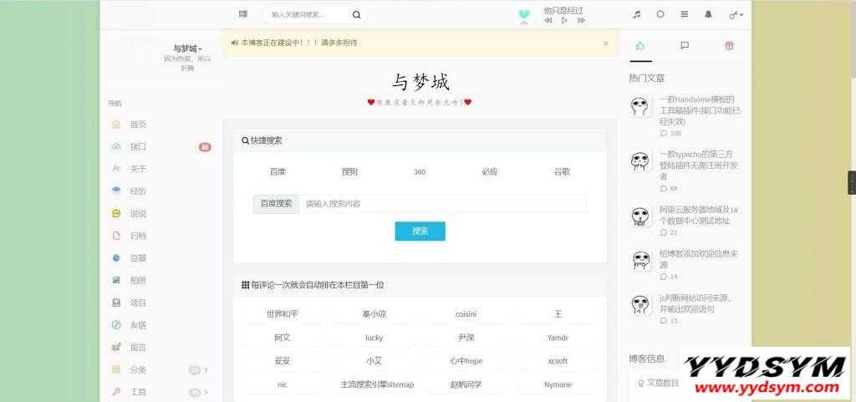
Task: Skip to the next song
Action: pyautogui.click(x=582, y=21)
